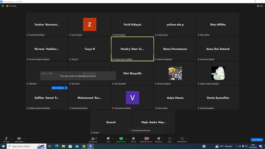The height and width of the screenshot is (149, 265).
Task: Open the Breakout Rooms icon
Action: pos(146,139)
